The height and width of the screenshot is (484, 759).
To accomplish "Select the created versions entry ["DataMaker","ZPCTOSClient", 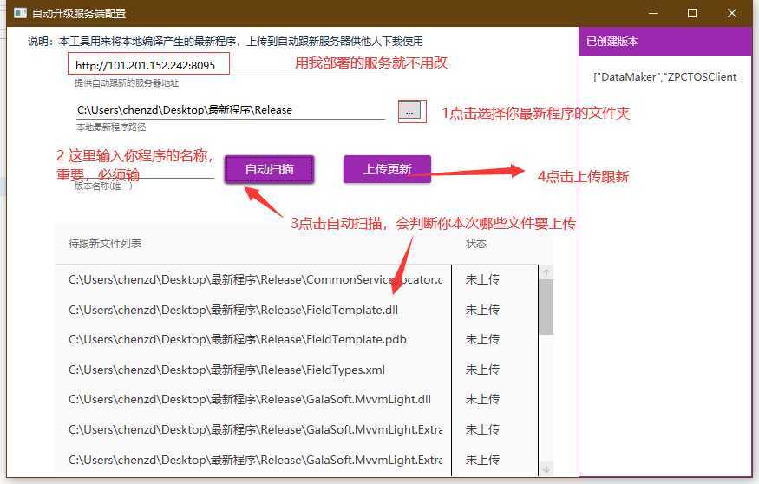I will (x=665, y=77).
